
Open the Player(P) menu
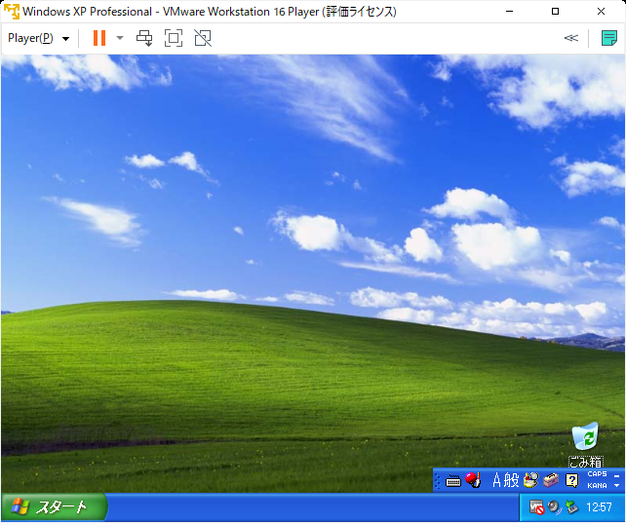point(38,38)
